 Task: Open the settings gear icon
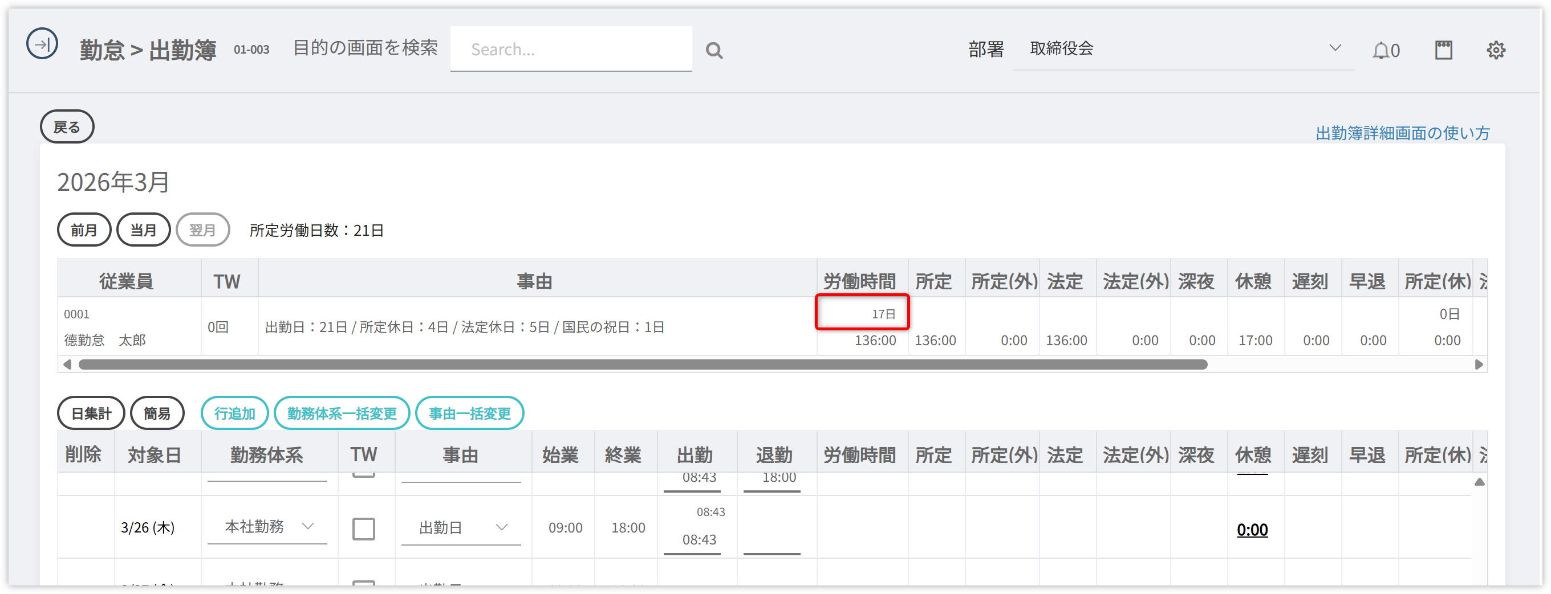(1496, 51)
